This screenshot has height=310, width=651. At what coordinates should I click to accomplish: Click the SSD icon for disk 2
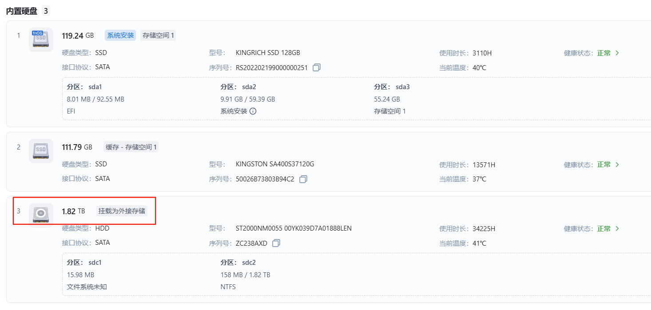tap(41, 151)
